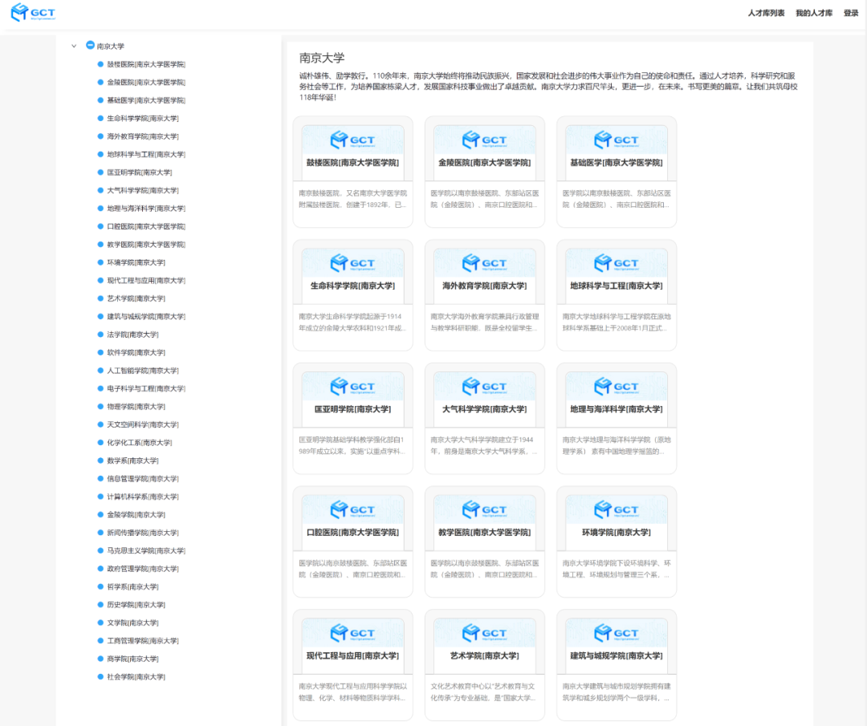
Task: Select 社会学院[南京大学] in tree
Action: tap(136, 677)
